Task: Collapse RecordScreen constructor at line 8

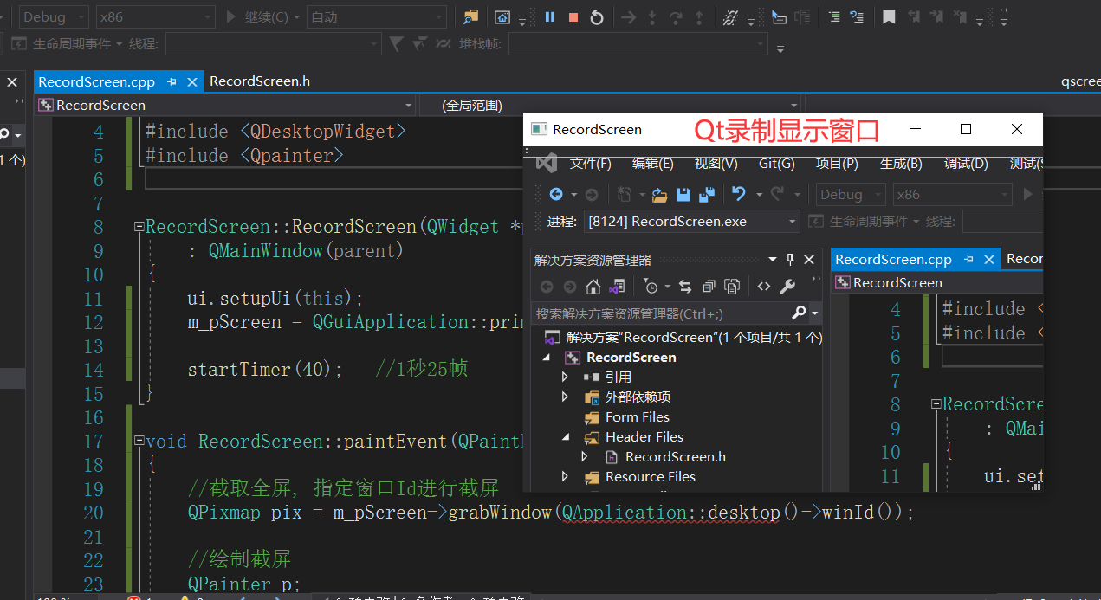Action: pyautogui.click(x=139, y=227)
